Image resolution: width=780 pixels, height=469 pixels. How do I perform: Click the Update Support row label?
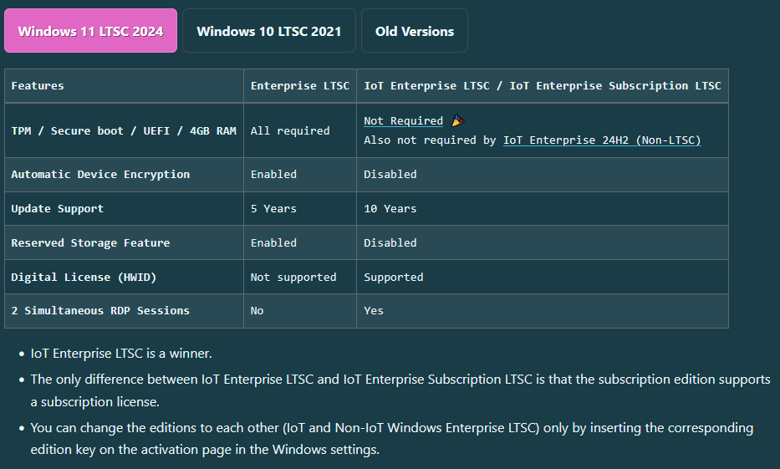(124, 209)
